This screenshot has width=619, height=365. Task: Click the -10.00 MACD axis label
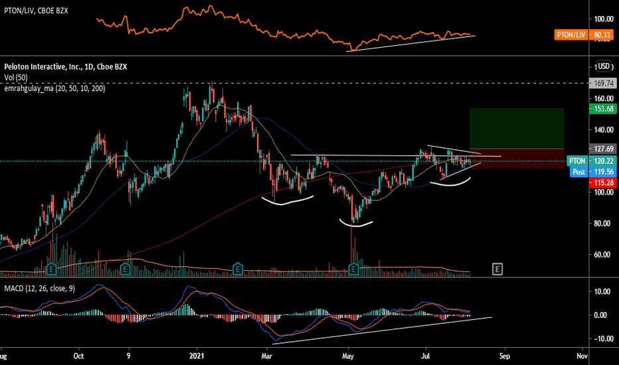point(604,338)
